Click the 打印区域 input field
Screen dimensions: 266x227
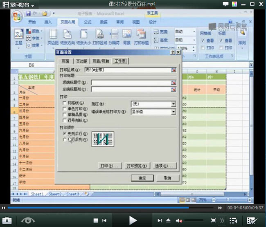(128, 70)
